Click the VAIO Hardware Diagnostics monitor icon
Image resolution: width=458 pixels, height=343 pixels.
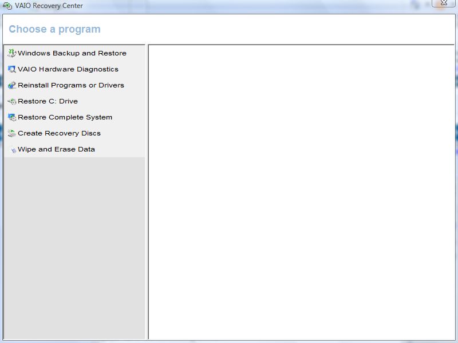coord(11,69)
